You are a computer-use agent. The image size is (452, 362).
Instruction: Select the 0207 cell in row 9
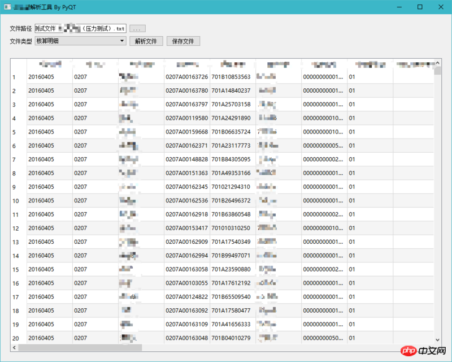pyautogui.click(x=95, y=187)
